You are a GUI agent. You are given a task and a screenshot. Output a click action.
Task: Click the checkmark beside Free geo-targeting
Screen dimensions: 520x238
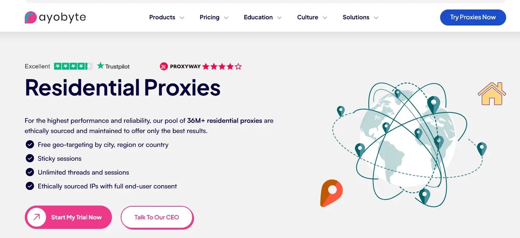30,145
